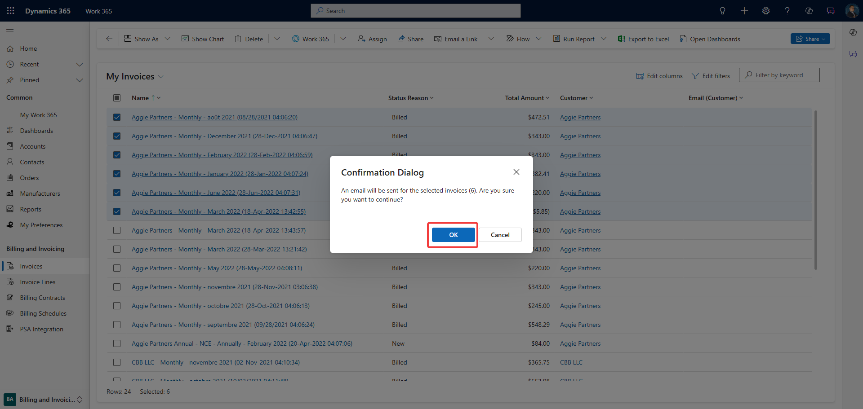Check the May 2022 invoice checkbox
Image resolution: width=863 pixels, height=409 pixels.
(117, 268)
